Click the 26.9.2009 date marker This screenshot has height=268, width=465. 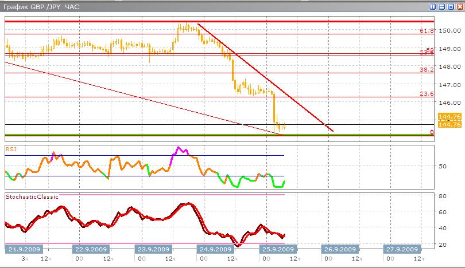tap(341, 249)
